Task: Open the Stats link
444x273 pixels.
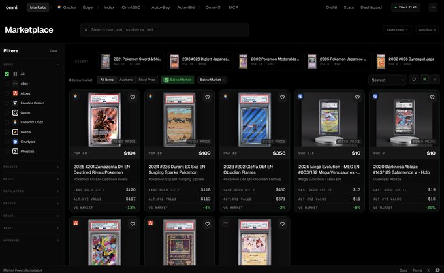Action: [349, 7]
